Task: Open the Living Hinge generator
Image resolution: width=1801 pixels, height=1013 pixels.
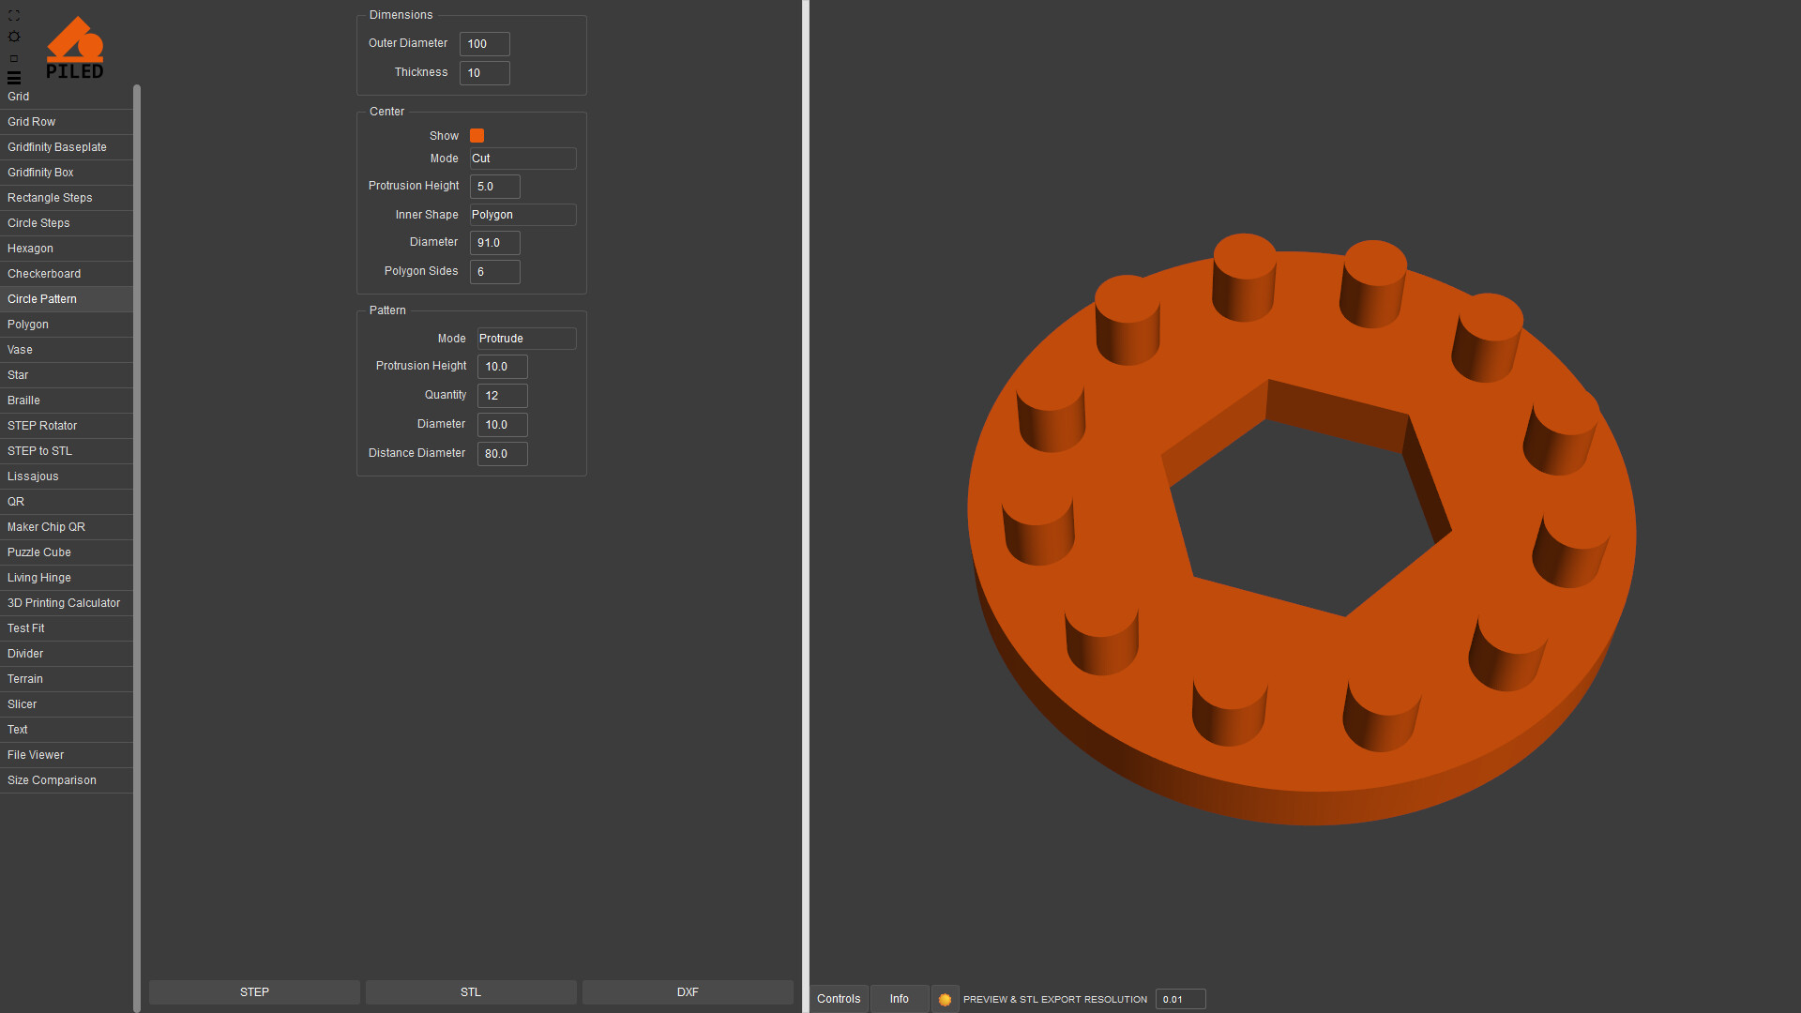Action: (39, 578)
